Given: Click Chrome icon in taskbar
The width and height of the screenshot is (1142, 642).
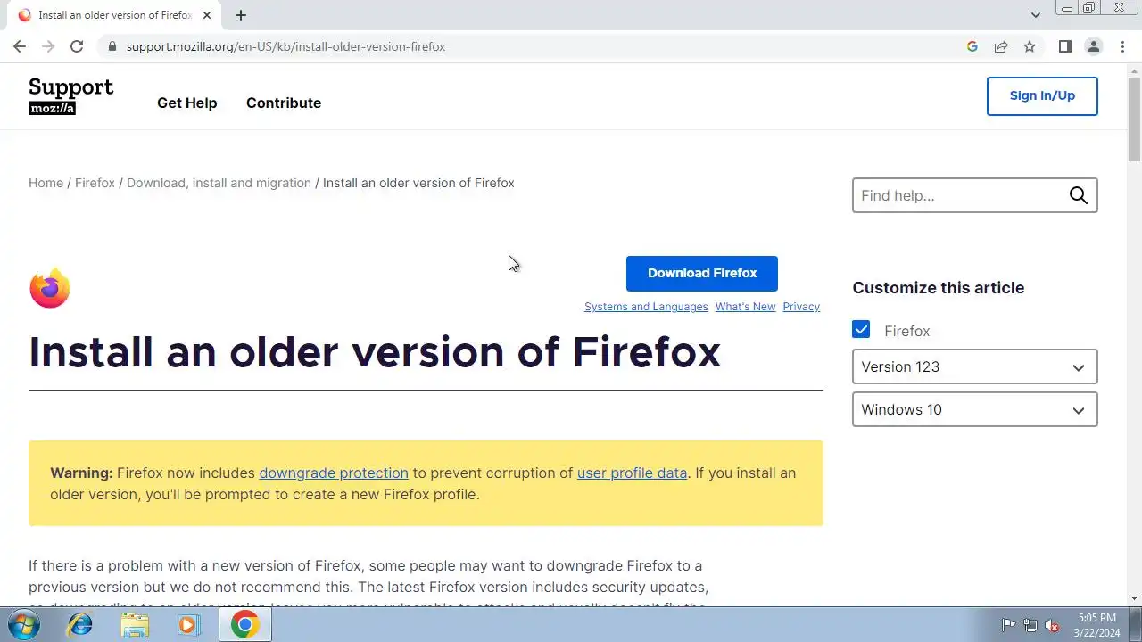Looking at the screenshot, I should click(x=245, y=625).
